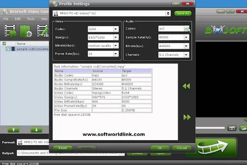Click the profile format icon in Profile Settings
Viewport: 247px width, 165px height.
(x=56, y=13)
